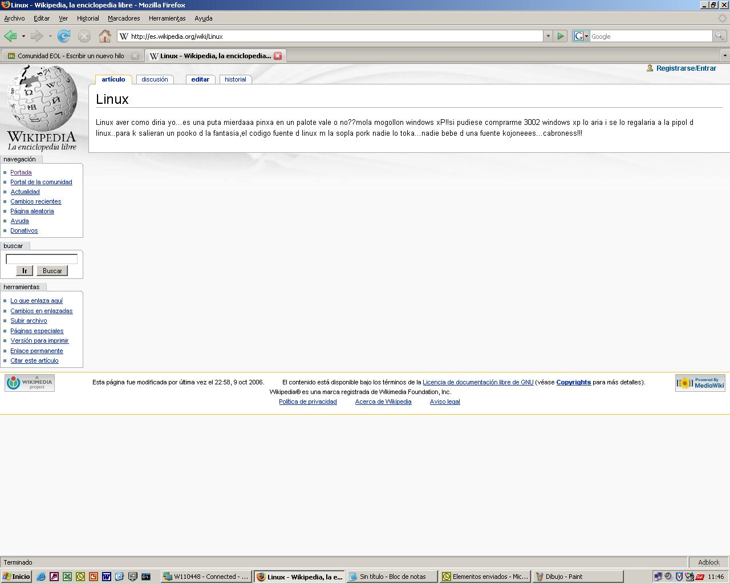
Task: Open Política de privacidad link
Action: (308, 401)
